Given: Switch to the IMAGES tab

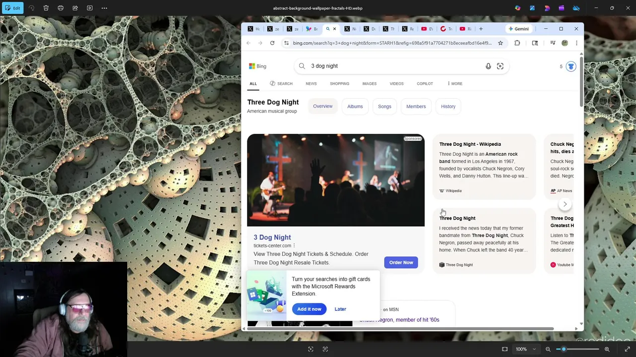Looking at the screenshot, I should pos(369,84).
